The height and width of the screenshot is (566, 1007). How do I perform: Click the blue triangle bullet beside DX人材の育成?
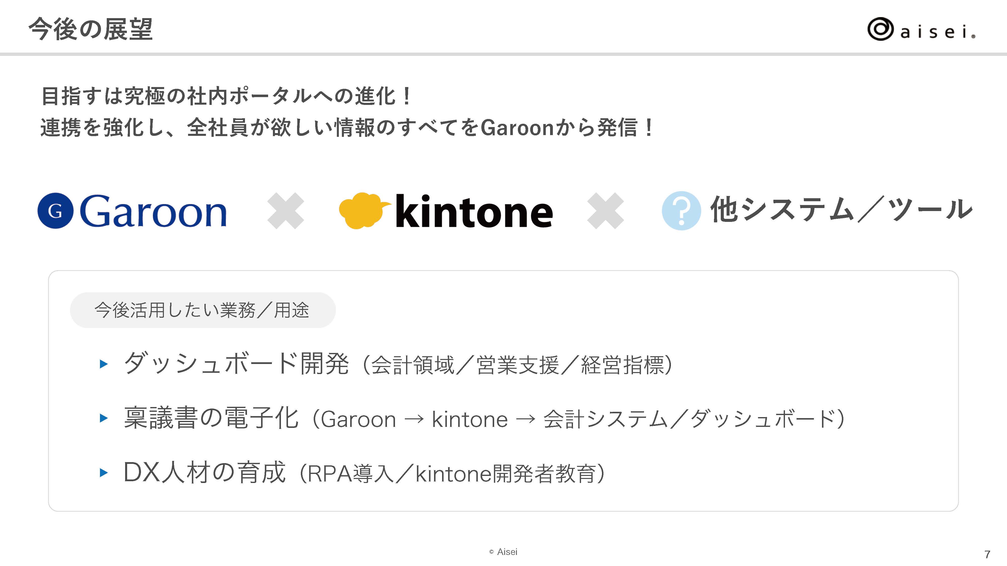pyautogui.click(x=103, y=473)
